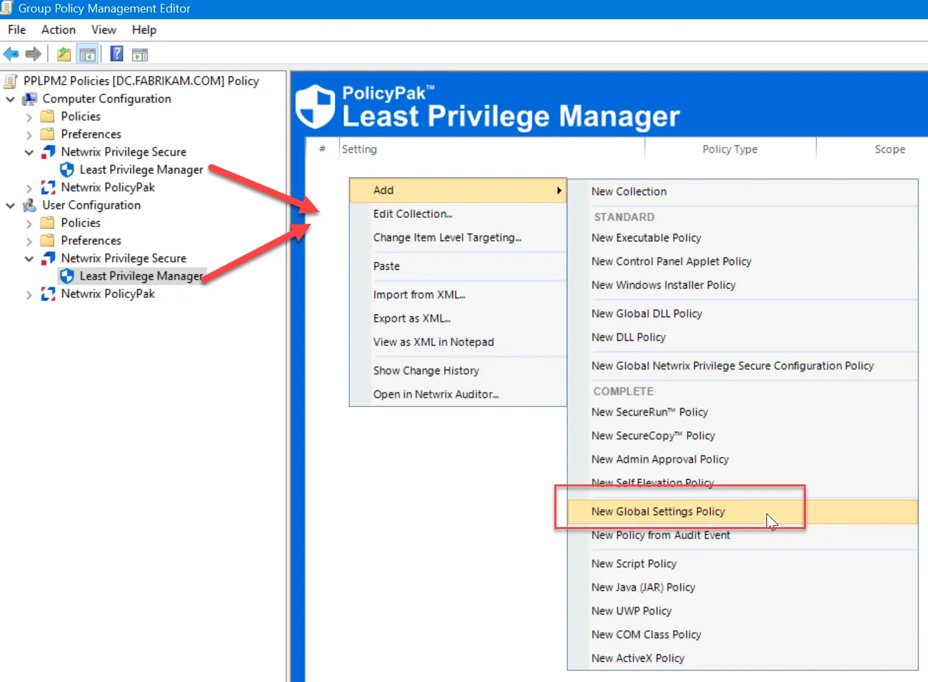Screen dimensions: 928x682
Task: Select New Executable Policy
Action: click(x=646, y=238)
